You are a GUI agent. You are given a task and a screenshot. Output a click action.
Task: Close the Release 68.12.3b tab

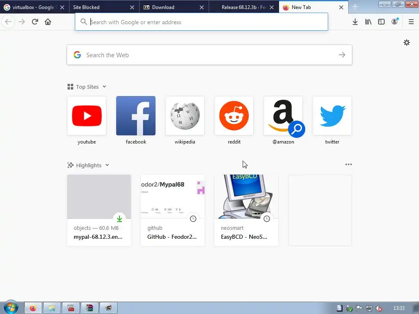272,7
